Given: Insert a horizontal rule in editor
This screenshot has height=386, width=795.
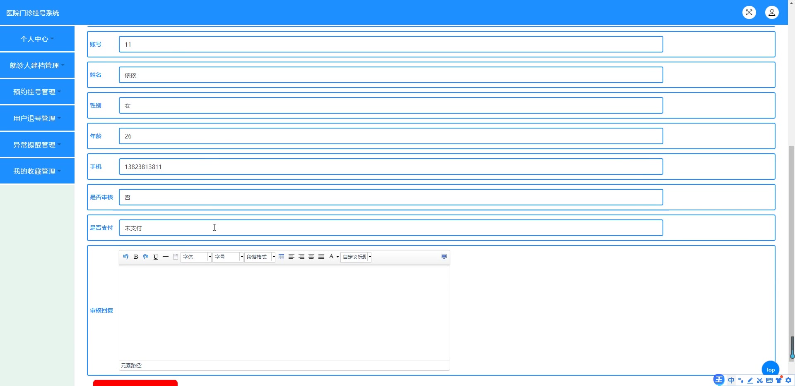Looking at the screenshot, I should point(166,257).
